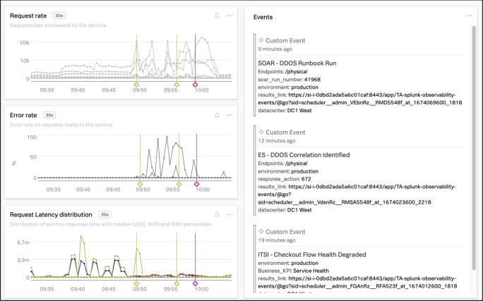
Task: Click the 30s badge on Request Latency distribution
Action: click(x=105, y=214)
